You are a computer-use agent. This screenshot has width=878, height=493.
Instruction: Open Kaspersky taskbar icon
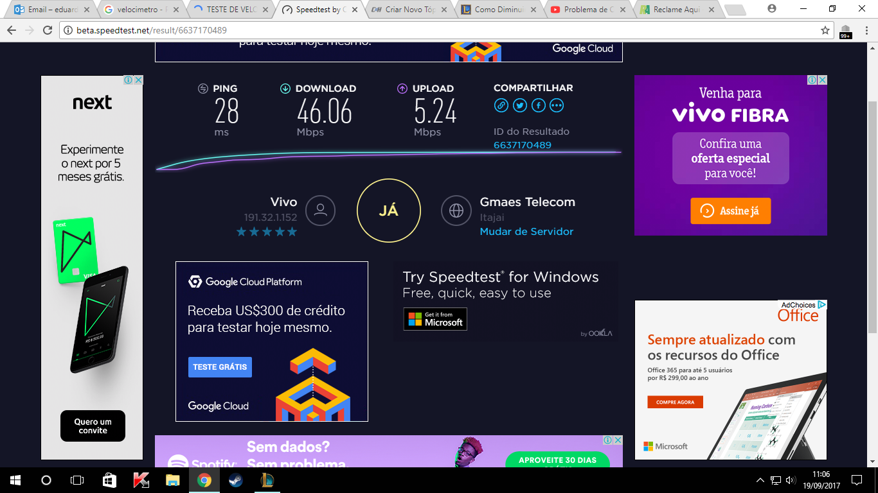tap(141, 480)
